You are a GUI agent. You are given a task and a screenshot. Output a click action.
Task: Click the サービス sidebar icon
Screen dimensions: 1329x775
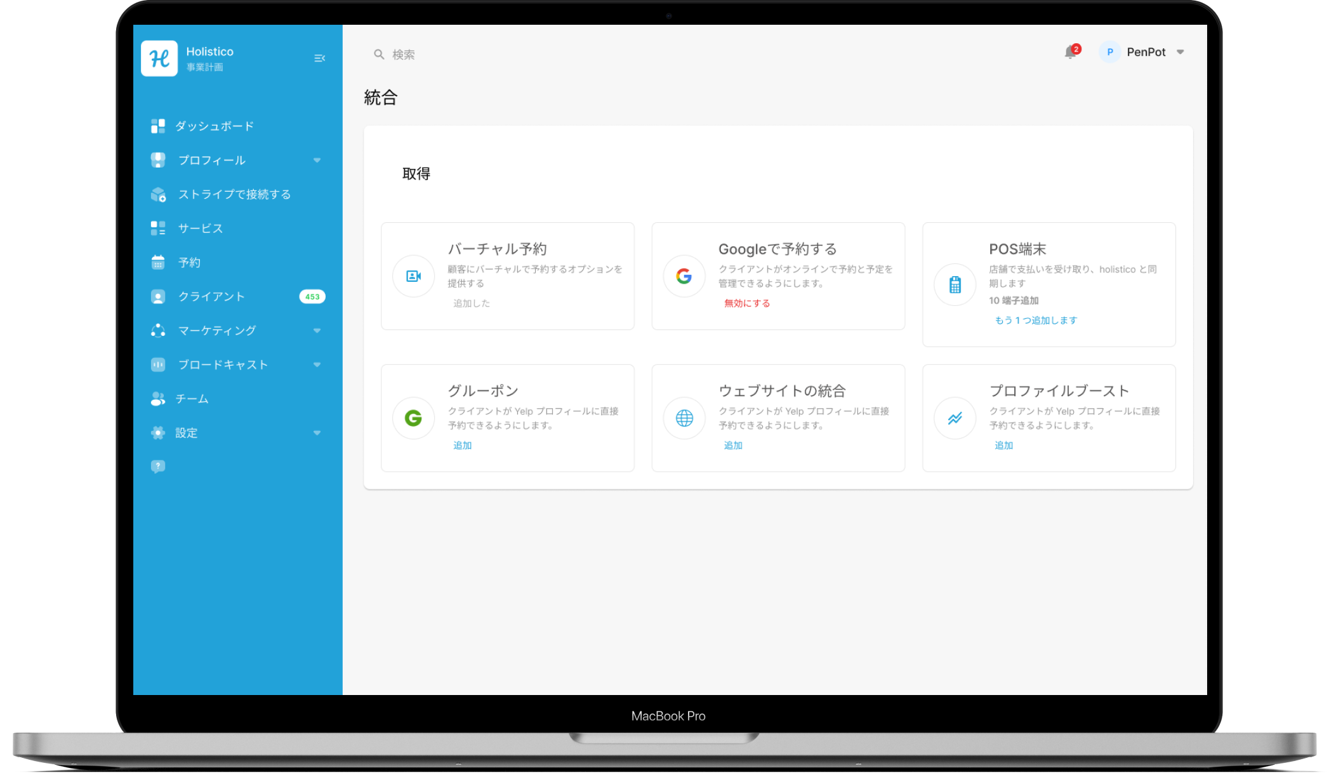point(158,229)
